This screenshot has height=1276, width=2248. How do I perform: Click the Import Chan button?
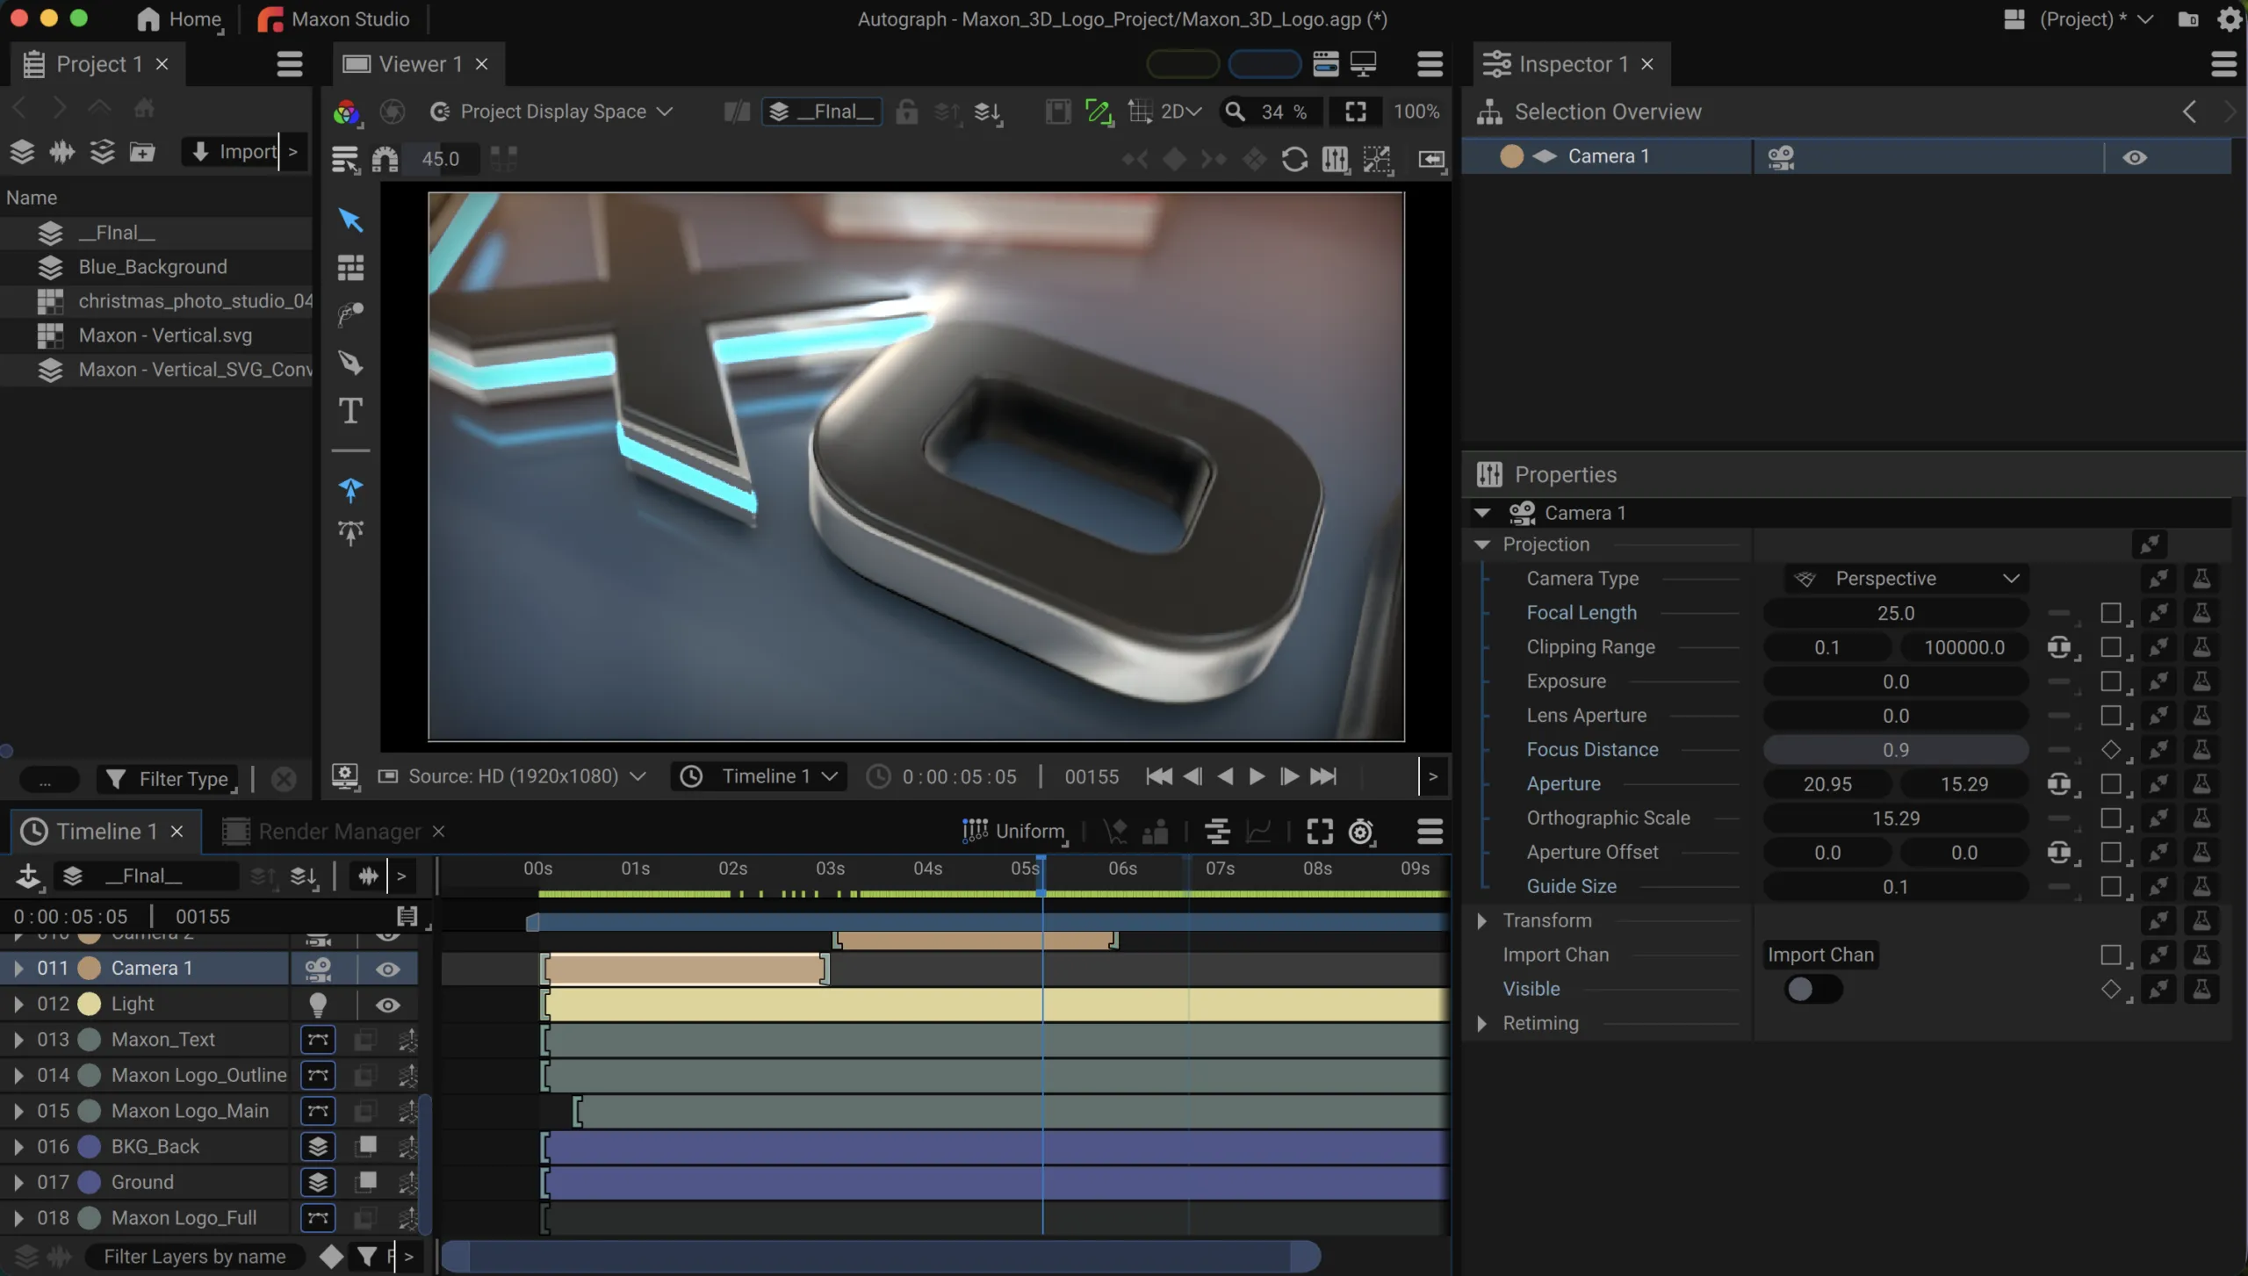(x=1820, y=955)
